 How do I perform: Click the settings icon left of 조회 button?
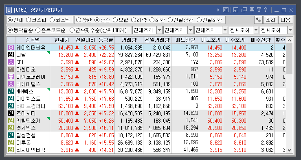pyautogui.click(x=258, y=20)
